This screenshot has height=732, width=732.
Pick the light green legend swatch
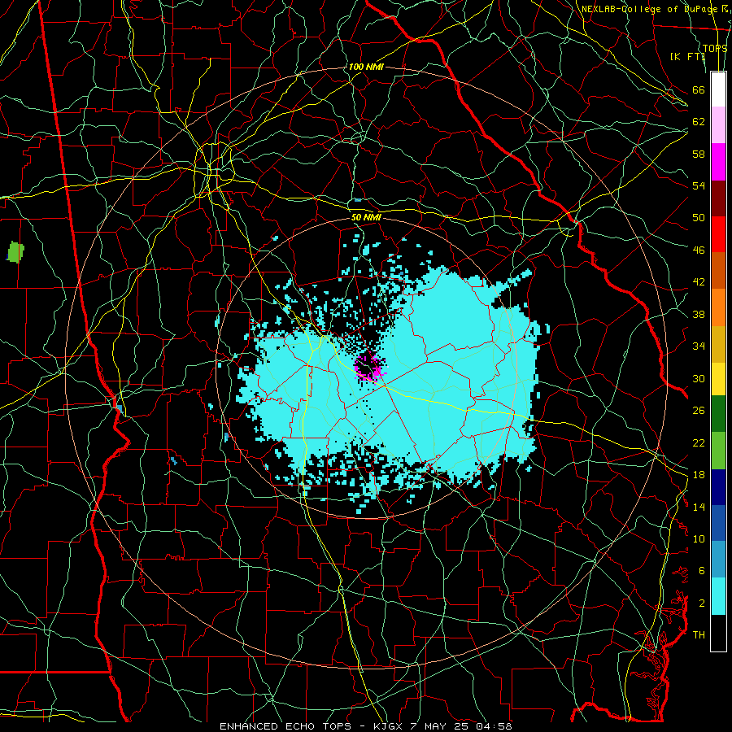click(718, 451)
